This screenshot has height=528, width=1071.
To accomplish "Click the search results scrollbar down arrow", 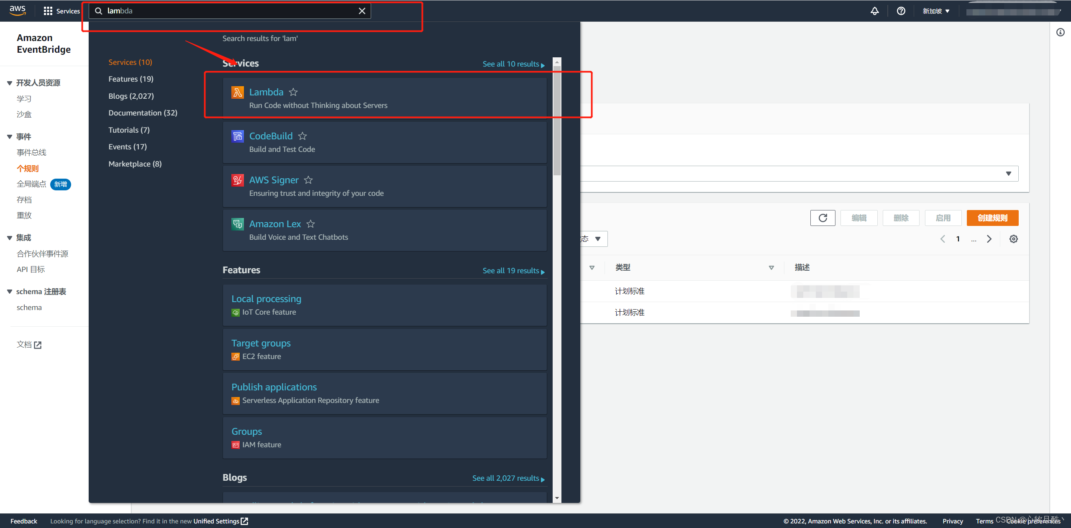I will (557, 498).
